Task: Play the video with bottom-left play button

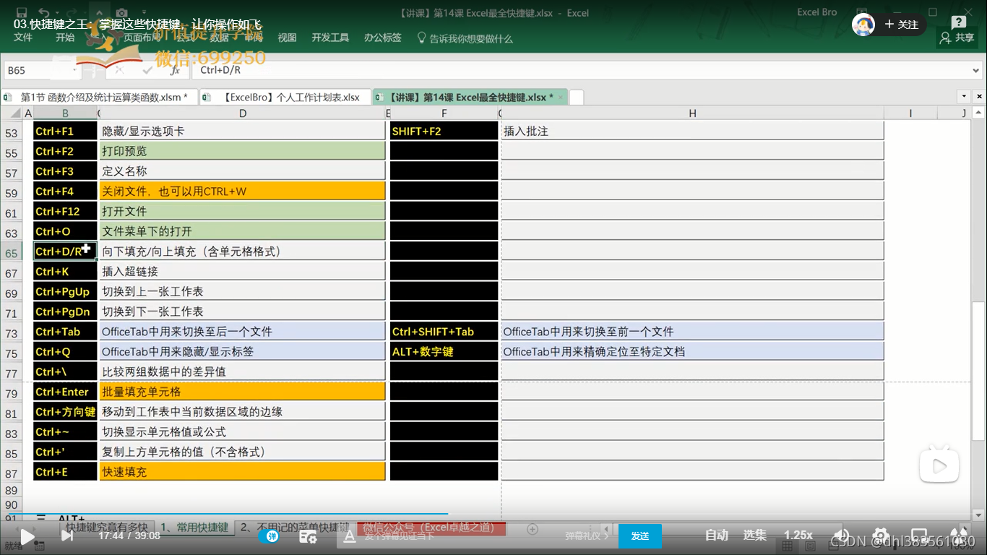Action: pyautogui.click(x=26, y=536)
